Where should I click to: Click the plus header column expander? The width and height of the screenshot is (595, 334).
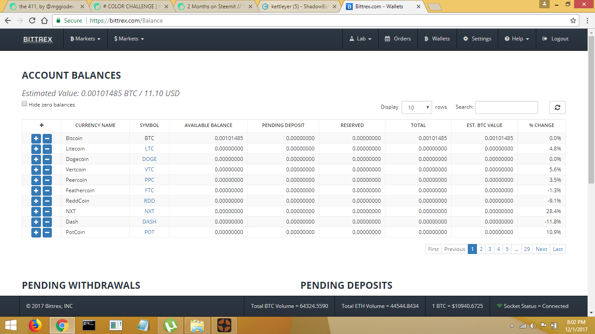coord(41,125)
